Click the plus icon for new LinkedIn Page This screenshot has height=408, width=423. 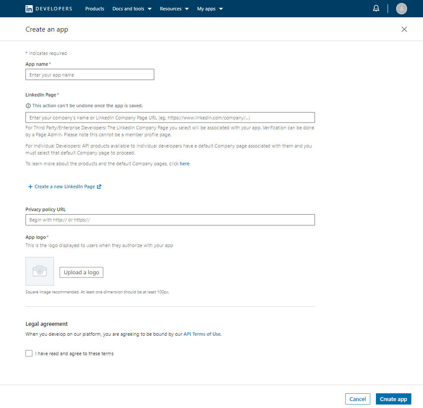[30, 187]
